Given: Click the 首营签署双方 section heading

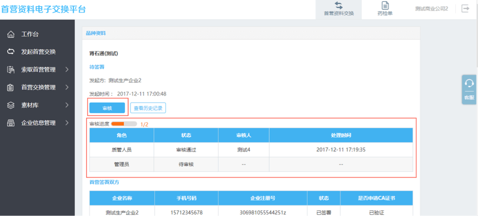Looking at the screenshot, I should (104, 182).
